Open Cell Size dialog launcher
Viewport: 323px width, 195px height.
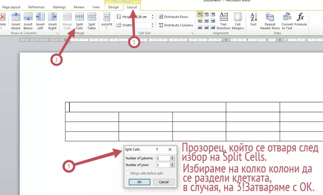click(192, 33)
